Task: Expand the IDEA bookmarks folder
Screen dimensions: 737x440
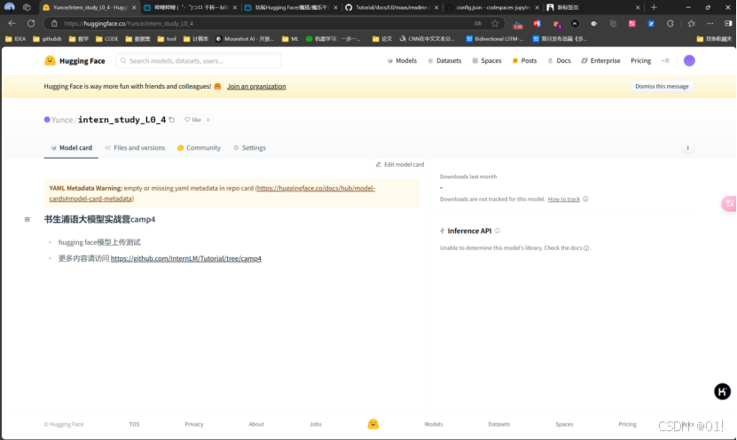Action: click(x=15, y=39)
